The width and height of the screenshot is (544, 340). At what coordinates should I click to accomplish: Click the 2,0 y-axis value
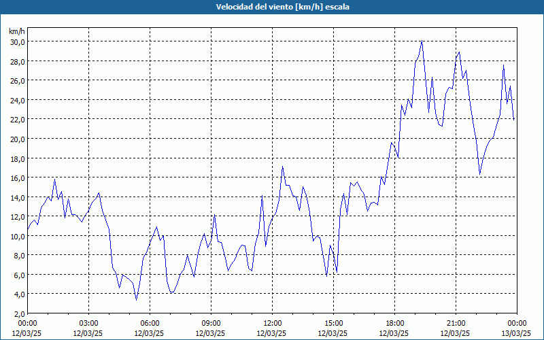19,313
